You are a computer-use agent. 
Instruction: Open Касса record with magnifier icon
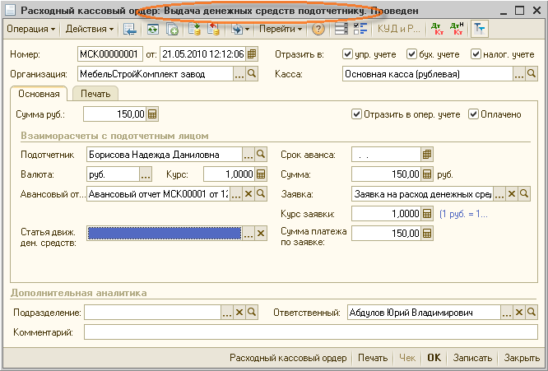532,74
